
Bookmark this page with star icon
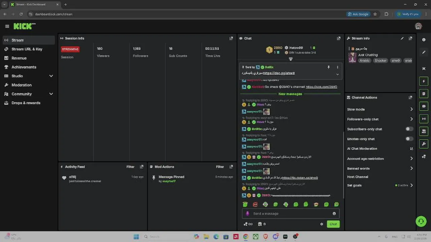tap(375, 14)
